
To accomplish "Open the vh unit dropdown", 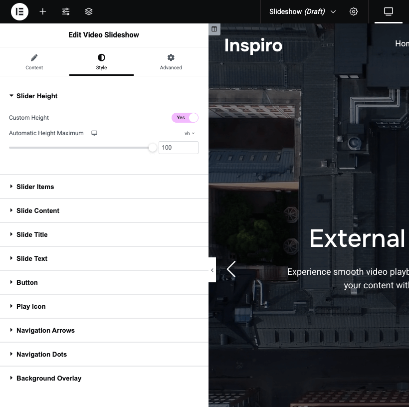I will (190, 133).
